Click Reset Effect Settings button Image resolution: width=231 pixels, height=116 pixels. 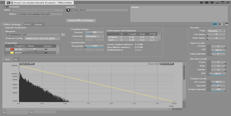[x=81, y=21]
